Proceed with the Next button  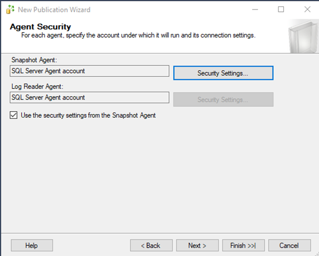197,245
